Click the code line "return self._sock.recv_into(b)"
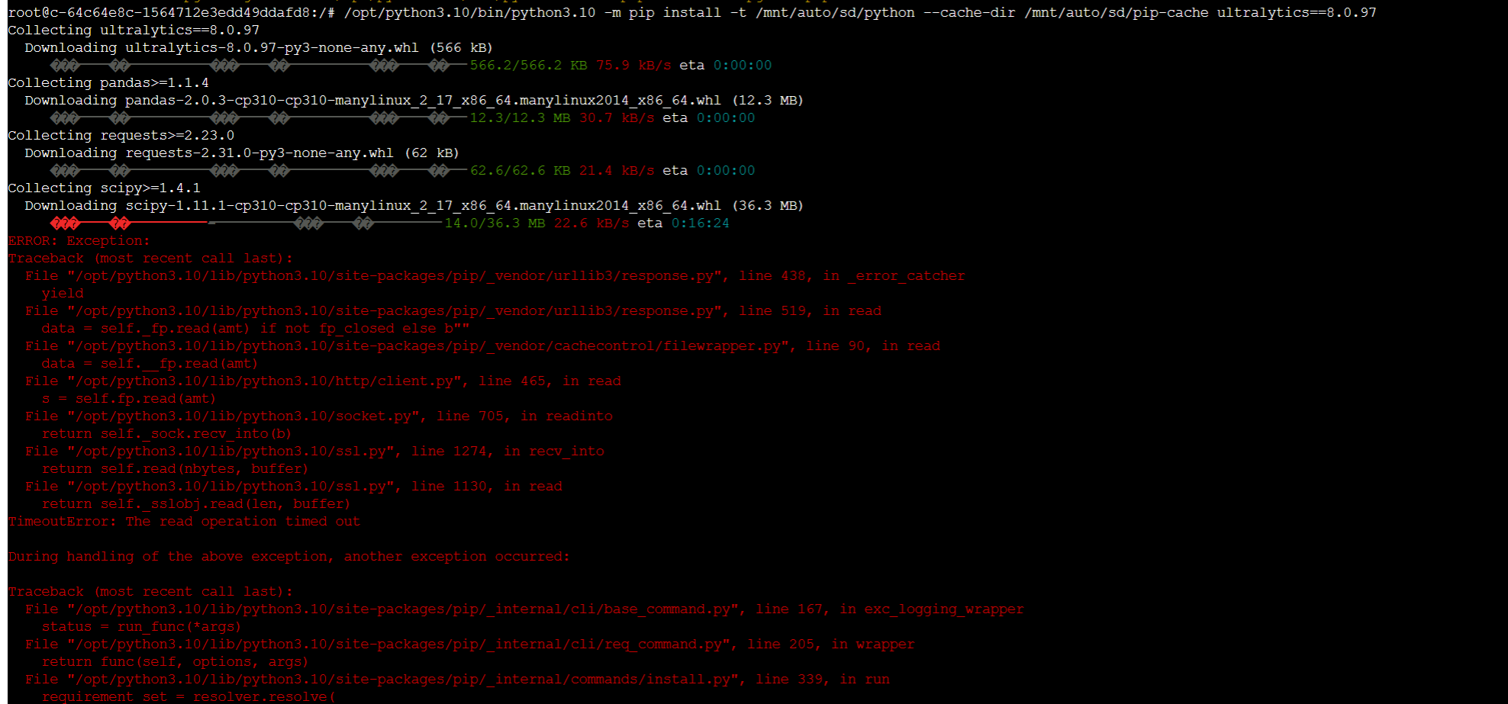Screen dimensions: 1508x704 tap(166, 433)
